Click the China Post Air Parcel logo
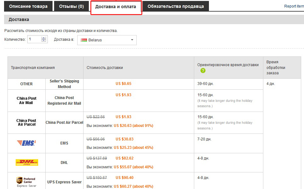Image resolution: width=304 pixels, height=189 pixels. (26, 123)
